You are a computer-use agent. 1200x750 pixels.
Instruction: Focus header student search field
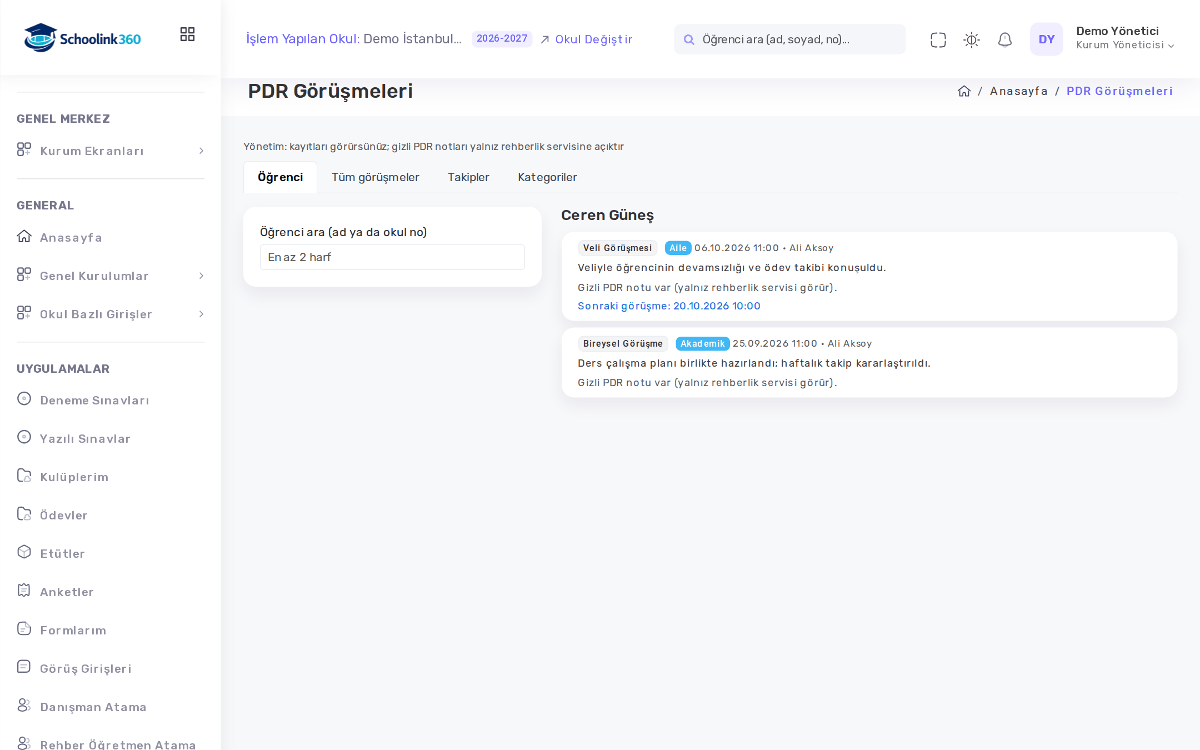[x=789, y=39]
